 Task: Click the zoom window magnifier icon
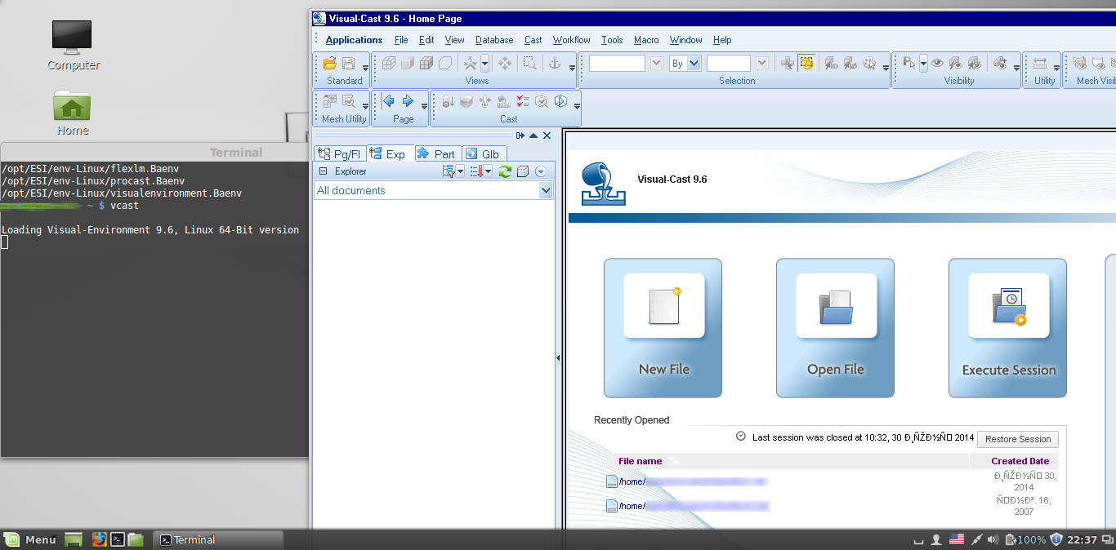530,63
